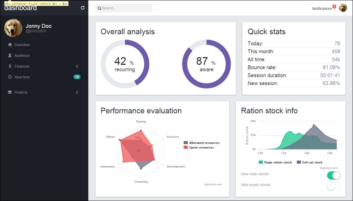This screenshot has width=353, height=201.
Task: Click the refresh icon beside dashboard title
Action: click(x=83, y=8)
